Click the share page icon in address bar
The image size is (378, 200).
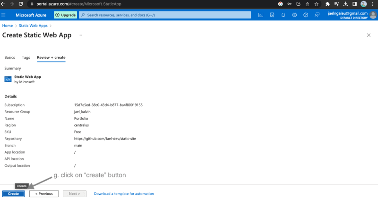tap(308, 4)
